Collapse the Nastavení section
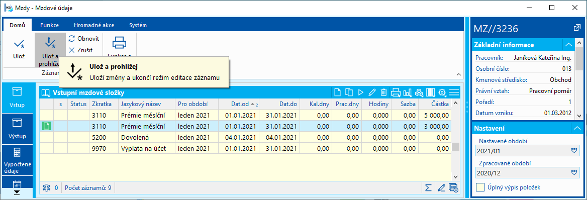The image size is (587, 200). click(577, 129)
